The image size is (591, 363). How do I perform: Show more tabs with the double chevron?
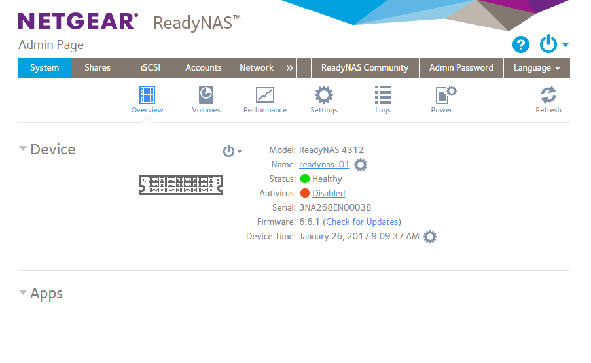click(x=289, y=68)
